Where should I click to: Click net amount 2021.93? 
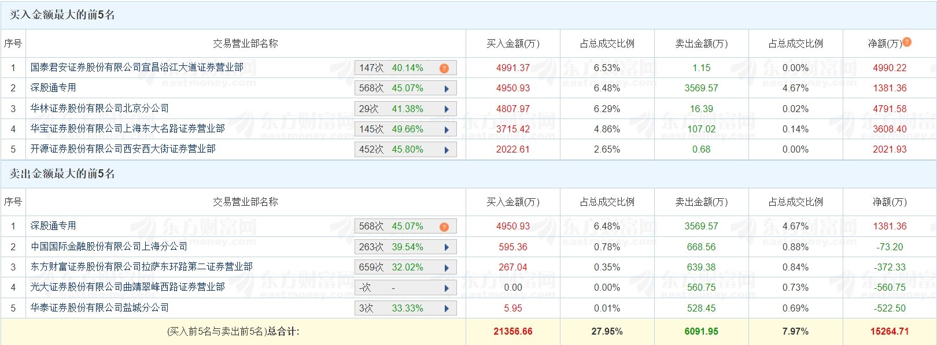890,150
